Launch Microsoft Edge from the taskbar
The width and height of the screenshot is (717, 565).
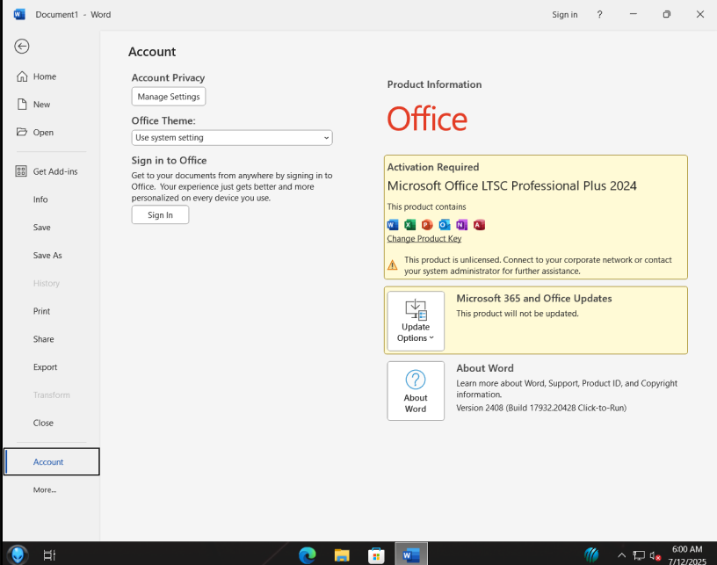click(x=308, y=555)
